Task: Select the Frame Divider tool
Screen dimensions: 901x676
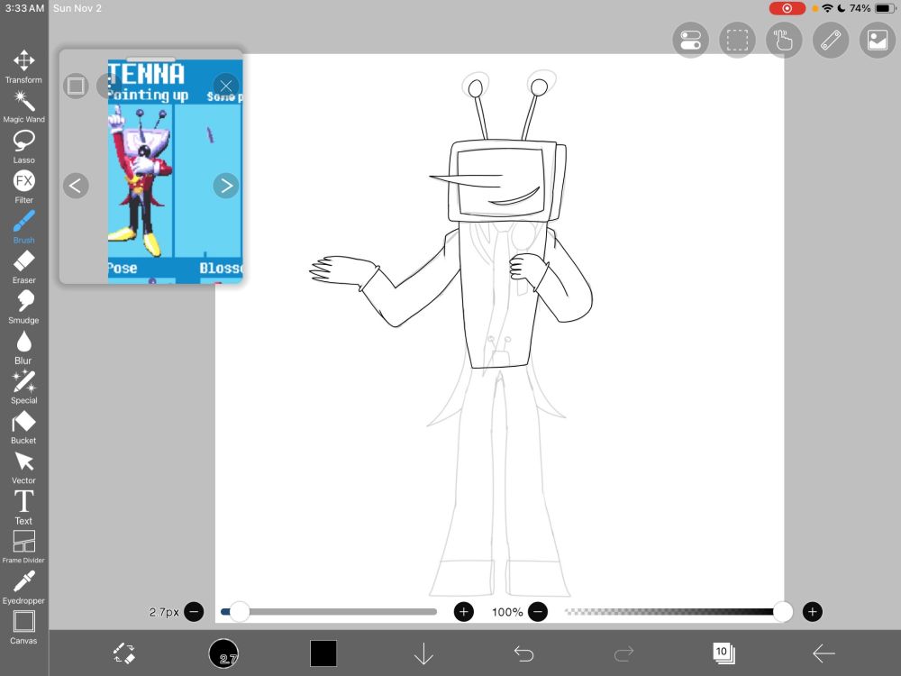Action: [23, 547]
